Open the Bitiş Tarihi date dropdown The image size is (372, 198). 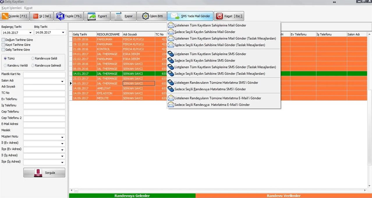pos(63,33)
